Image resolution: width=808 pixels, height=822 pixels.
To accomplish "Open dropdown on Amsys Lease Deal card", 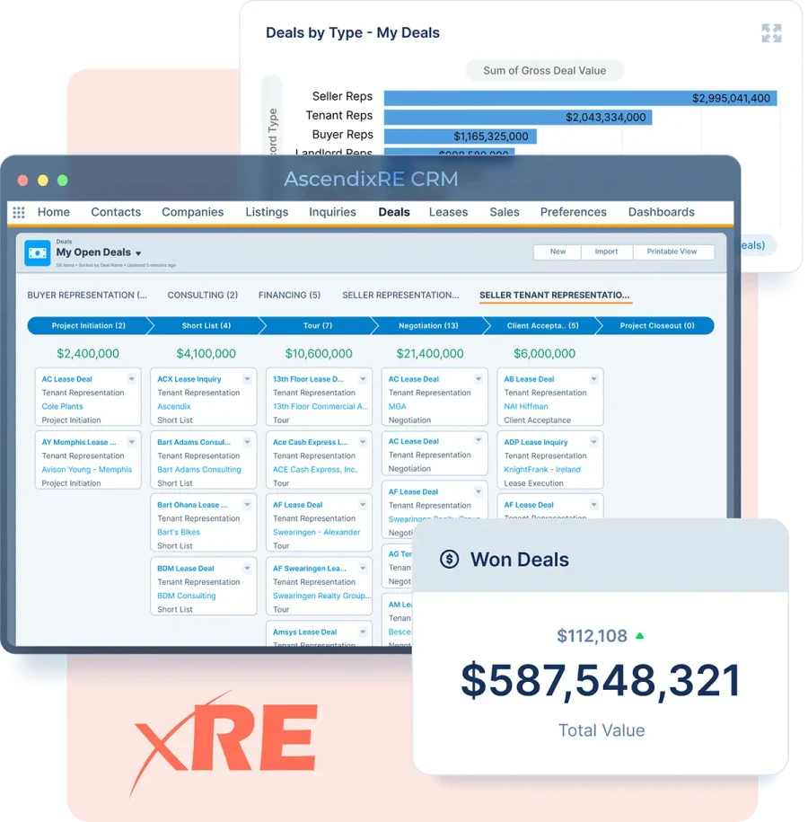I will 363,632.
